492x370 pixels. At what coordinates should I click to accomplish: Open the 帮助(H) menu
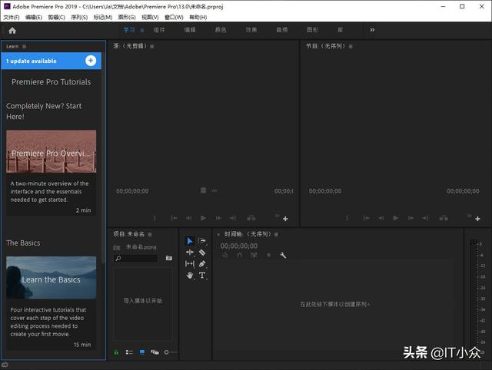pos(198,17)
